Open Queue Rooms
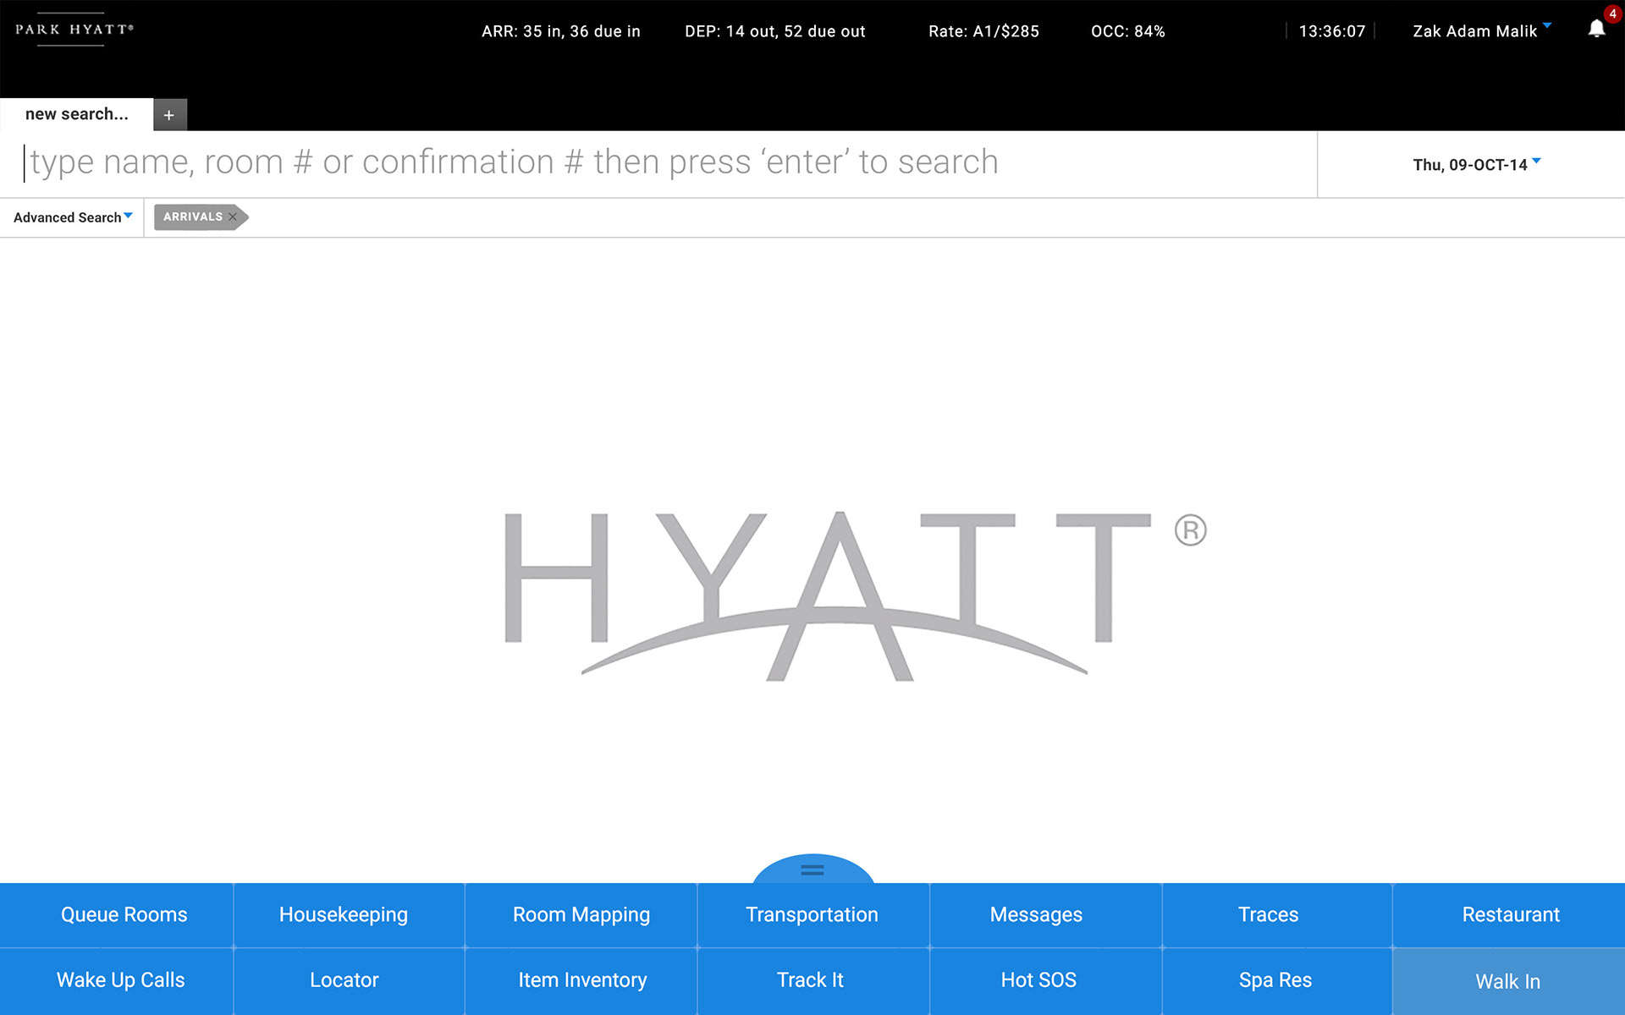This screenshot has height=1015, width=1625. [x=116, y=915]
